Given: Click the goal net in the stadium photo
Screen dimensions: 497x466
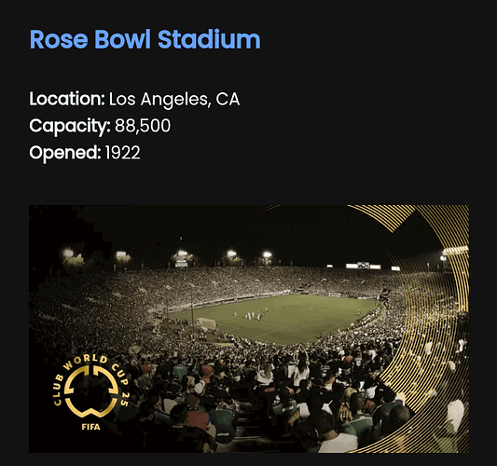Looking at the screenshot, I should tap(207, 323).
